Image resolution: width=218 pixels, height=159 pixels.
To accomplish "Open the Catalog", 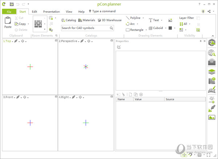I will click(x=69, y=20).
